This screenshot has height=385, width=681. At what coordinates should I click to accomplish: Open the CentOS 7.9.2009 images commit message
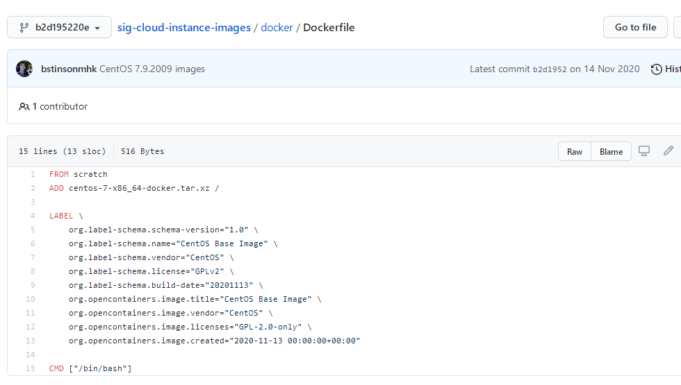click(152, 69)
